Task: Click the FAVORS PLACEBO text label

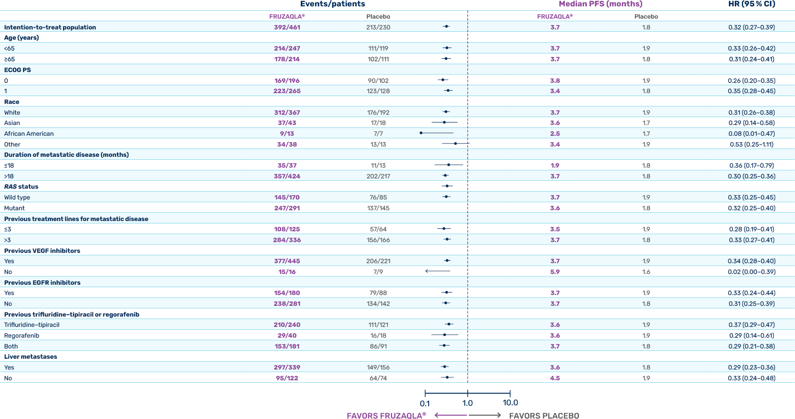Action: (544, 416)
